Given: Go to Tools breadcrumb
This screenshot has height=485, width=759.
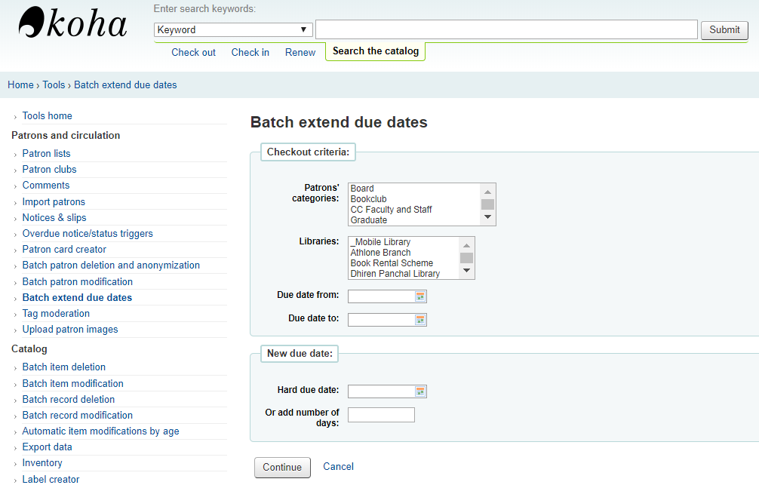Looking at the screenshot, I should coord(54,84).
